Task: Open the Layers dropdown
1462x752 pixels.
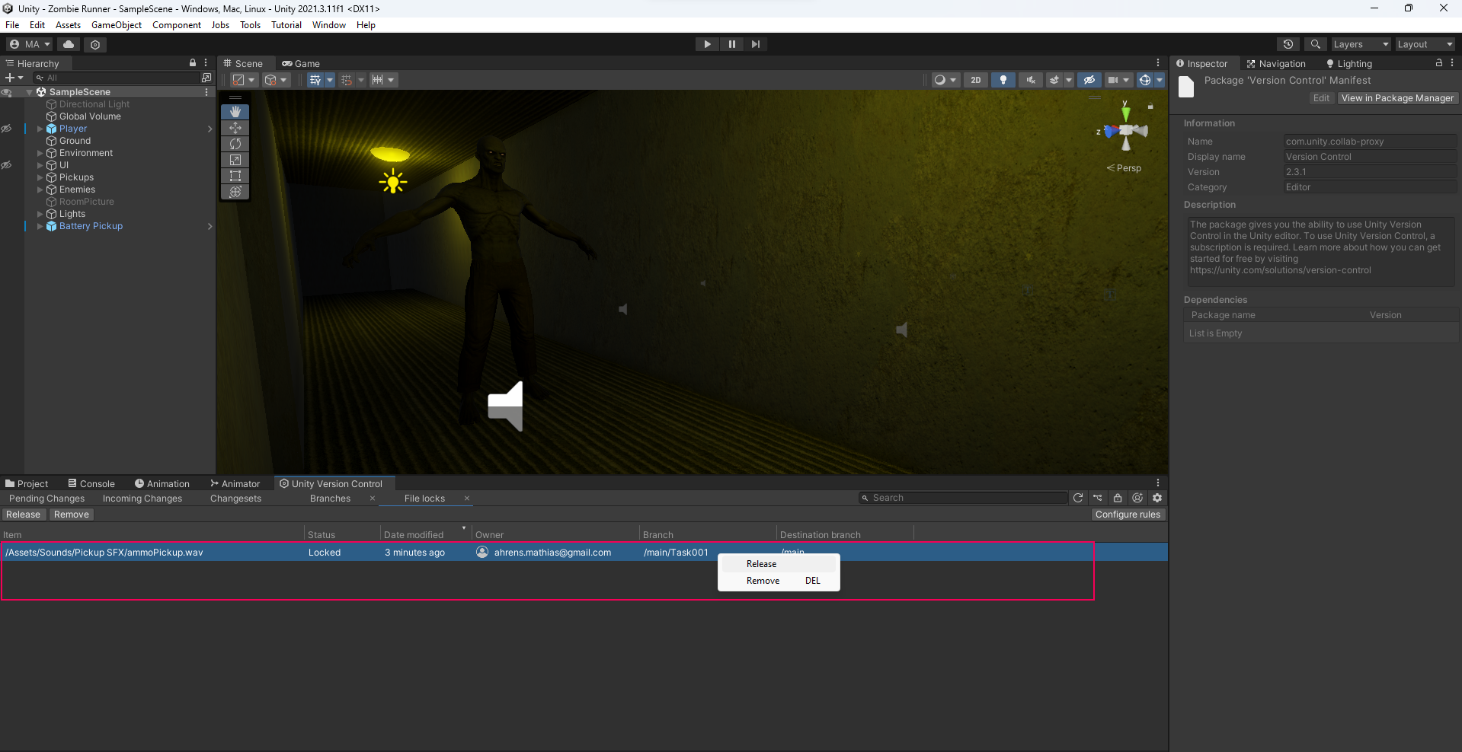Action: tap(1361, 44)
